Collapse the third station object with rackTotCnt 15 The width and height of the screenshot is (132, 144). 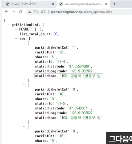[x=24, y=127]
